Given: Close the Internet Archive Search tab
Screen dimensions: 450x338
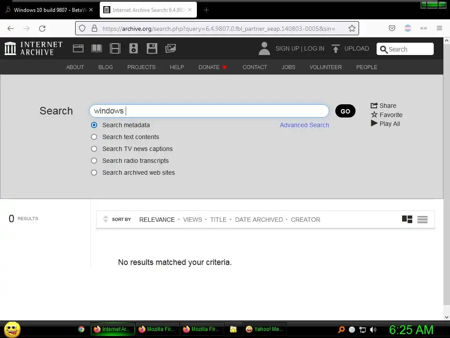Looking at the screenshot, I should [x=190, y=10].
